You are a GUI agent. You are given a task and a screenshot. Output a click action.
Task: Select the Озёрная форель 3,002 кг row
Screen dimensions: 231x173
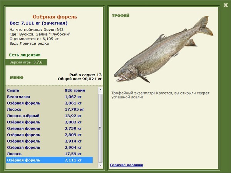(x=49, y=122)
